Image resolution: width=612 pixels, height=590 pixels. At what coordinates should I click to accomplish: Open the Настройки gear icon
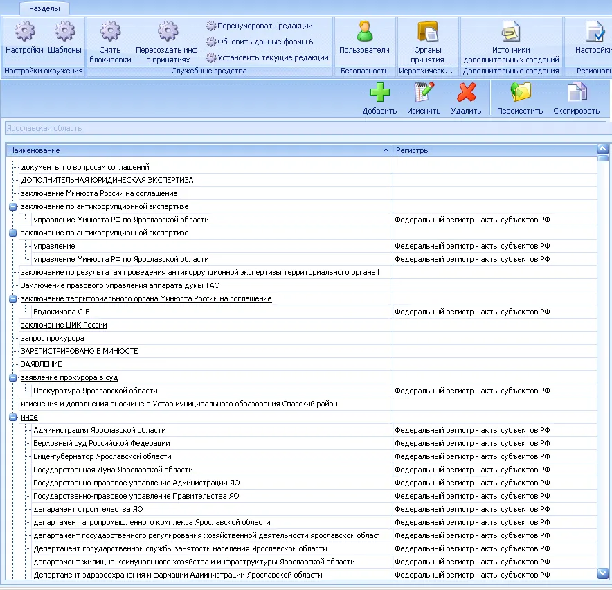[25, 32]
